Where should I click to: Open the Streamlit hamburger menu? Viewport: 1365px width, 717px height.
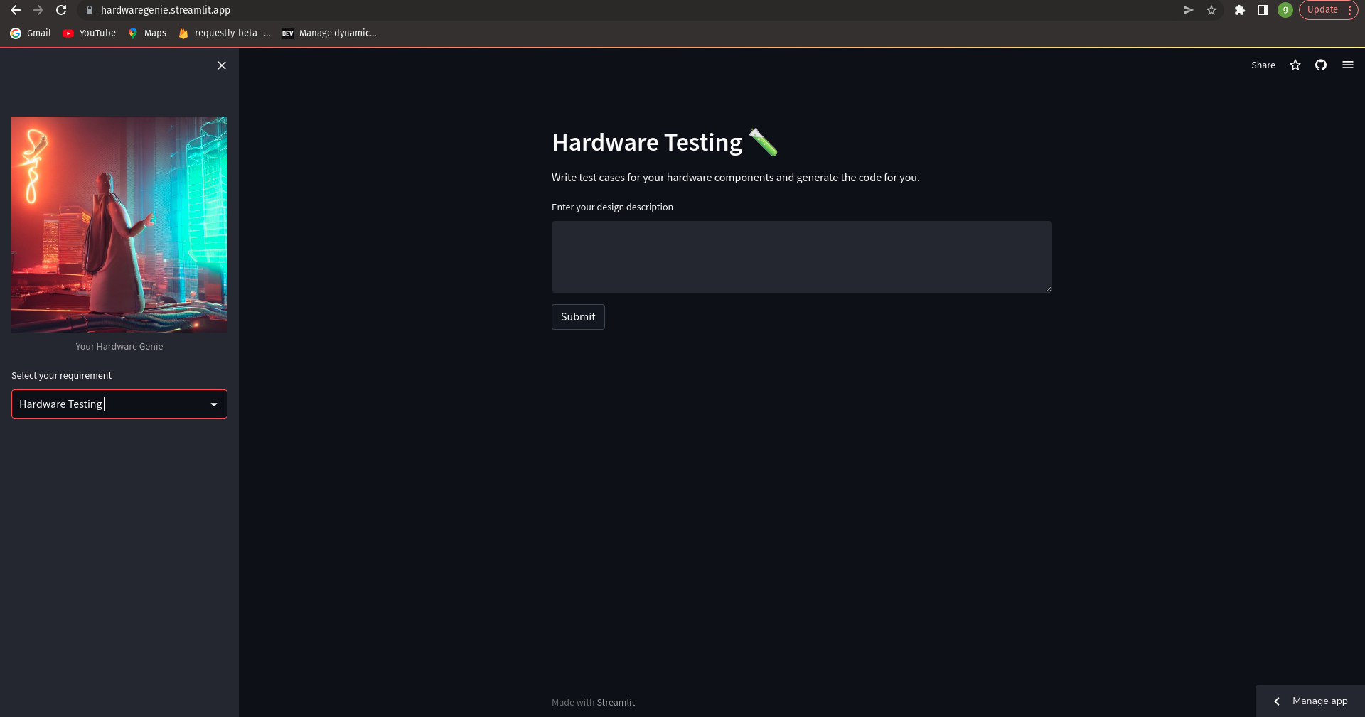click(x=1348, y=65)
